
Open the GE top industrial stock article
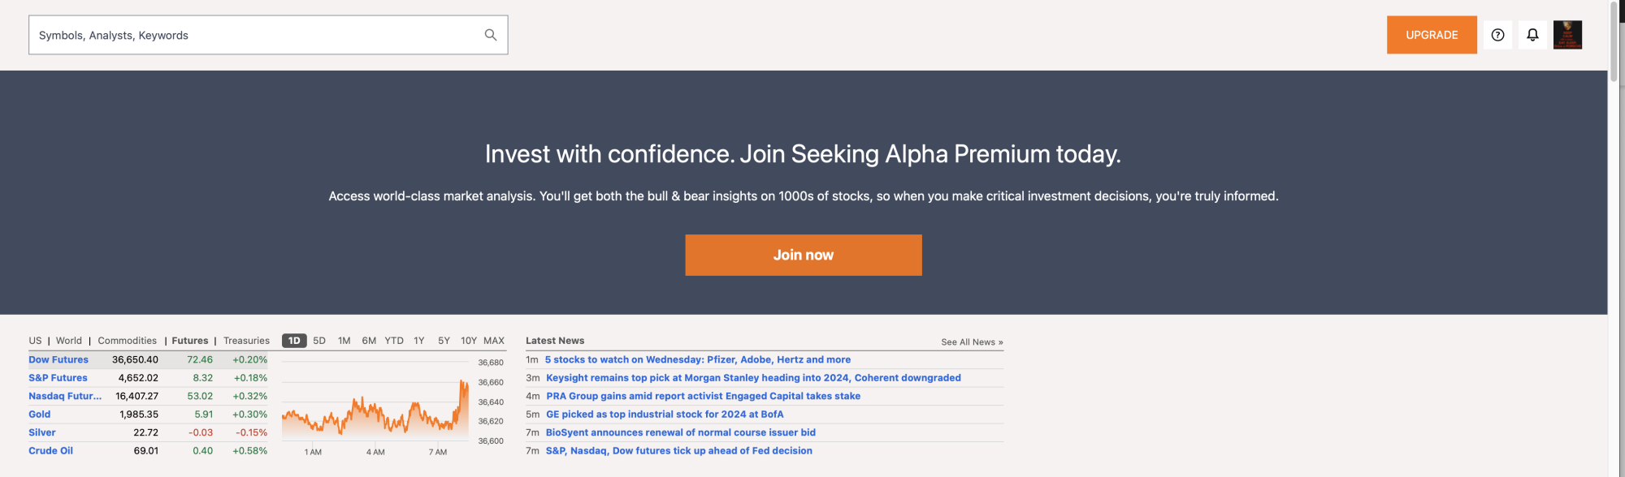point(665,414)
